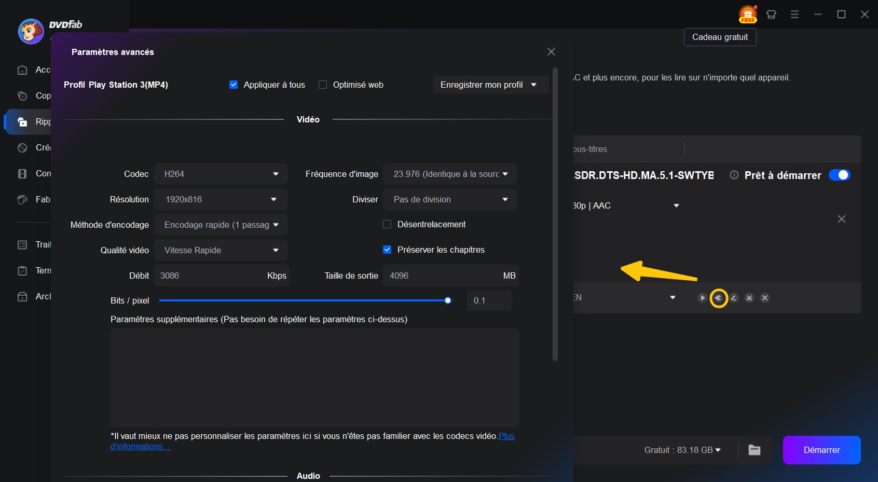Image resolution: width=878 pixels, height=482 pixels.
Task: Toggle the Prêt à démarrer switch
Action: pos(839,175)
